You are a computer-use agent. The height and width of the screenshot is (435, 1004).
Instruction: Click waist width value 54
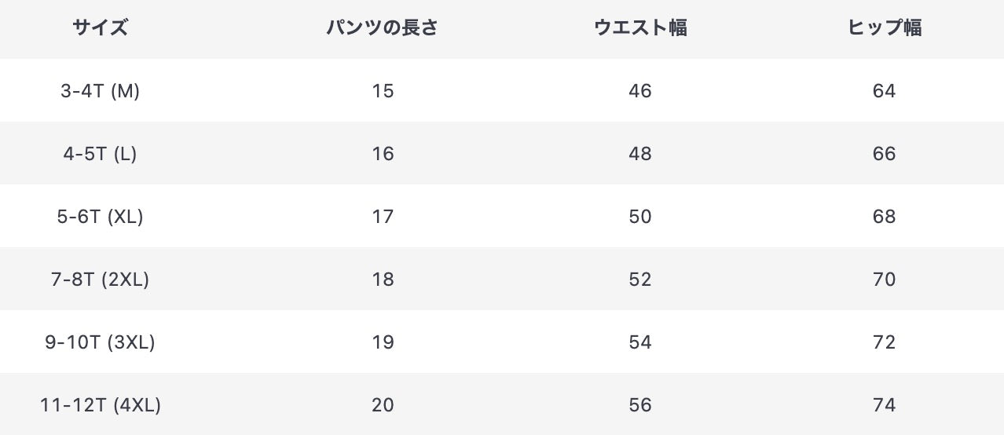click(640, 342)
